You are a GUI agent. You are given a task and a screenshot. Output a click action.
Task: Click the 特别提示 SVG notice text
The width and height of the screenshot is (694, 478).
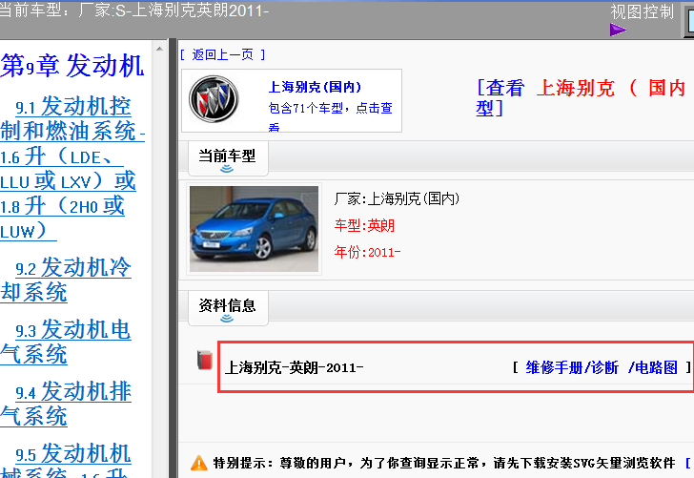(444, 463)
